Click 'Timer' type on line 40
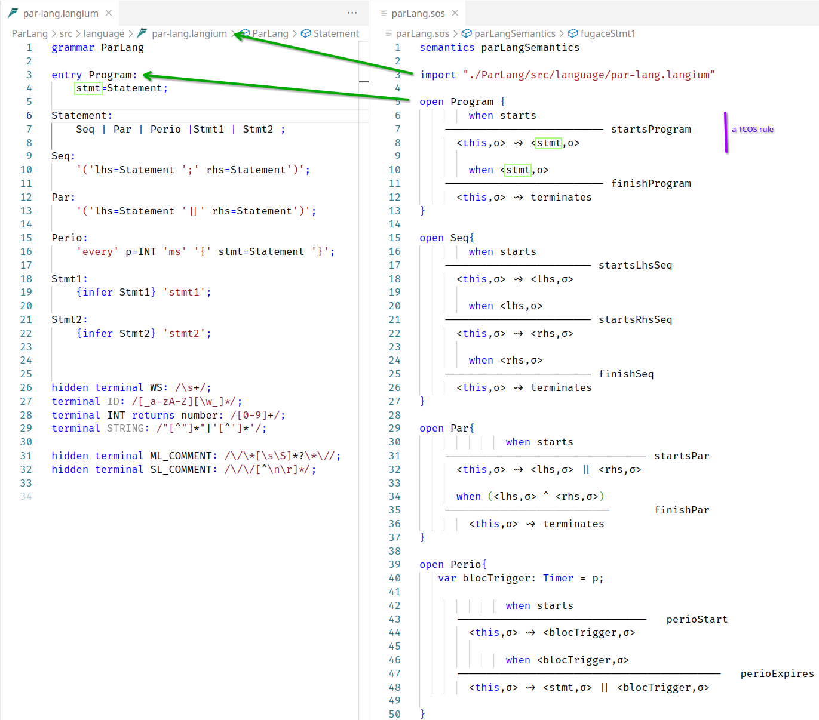Screen dimensions: 819x720 [558, 579]
